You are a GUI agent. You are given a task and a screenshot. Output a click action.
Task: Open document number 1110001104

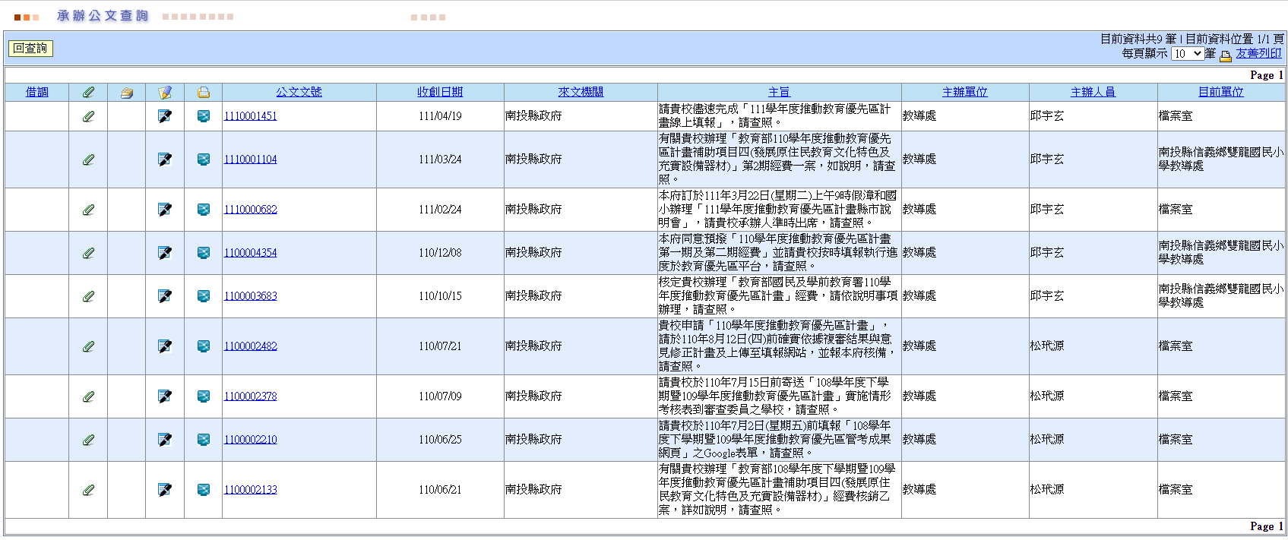click(250, 159)
